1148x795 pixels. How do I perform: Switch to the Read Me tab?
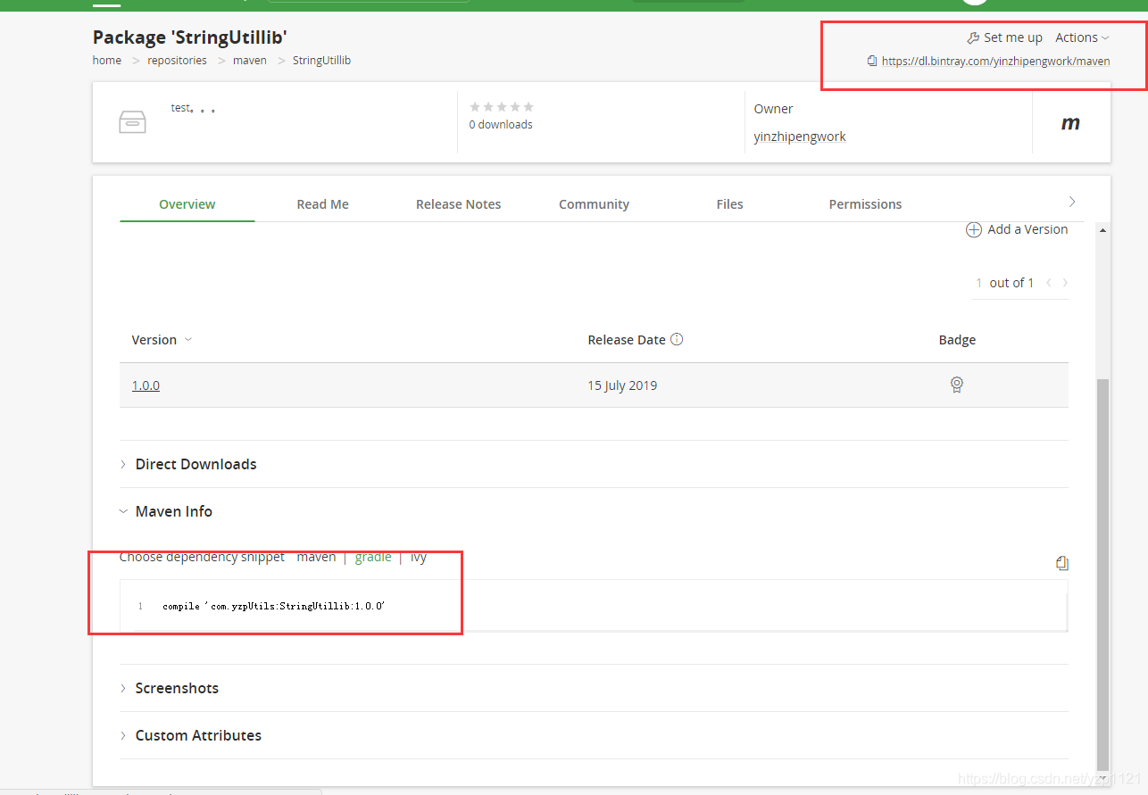(323, 204)
